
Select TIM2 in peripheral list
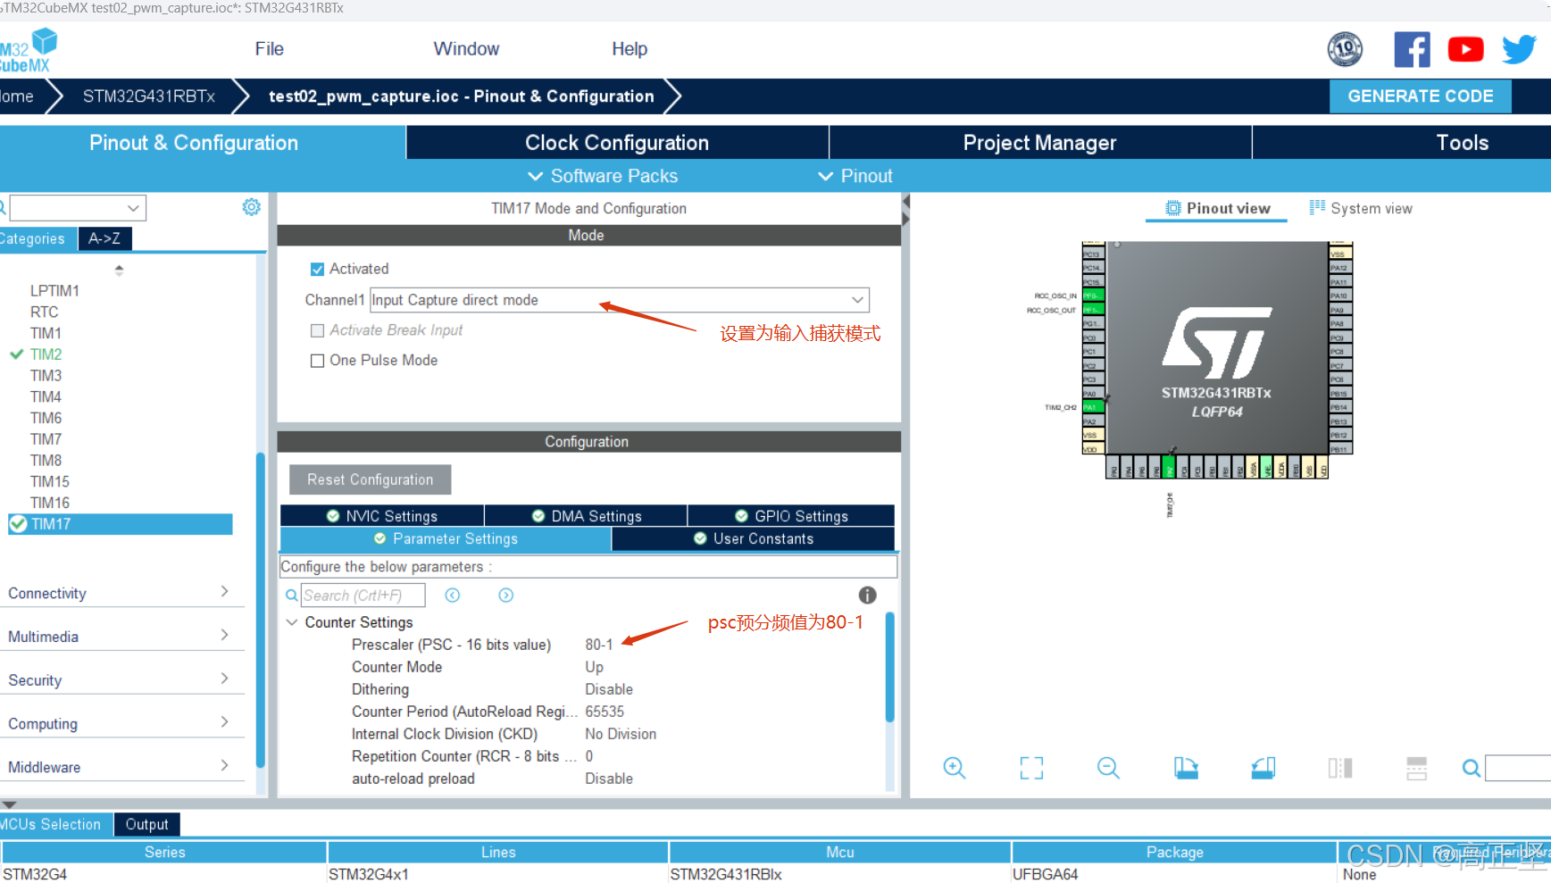click(x=46, y=354)
